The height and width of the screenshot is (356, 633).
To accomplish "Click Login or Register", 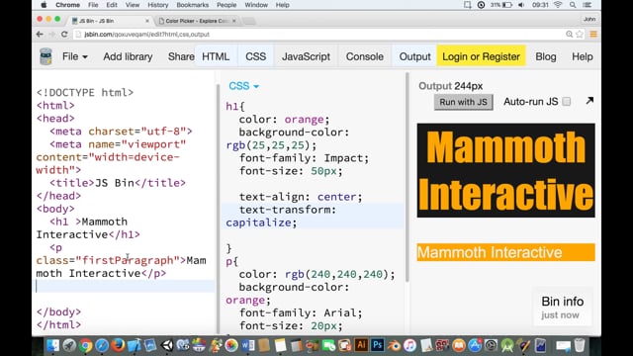I will click(x=482, y=56).
